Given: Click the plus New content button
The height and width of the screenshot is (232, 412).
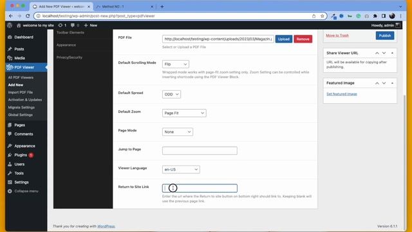Looking at the screenshot, I should [x=91, y=25].
